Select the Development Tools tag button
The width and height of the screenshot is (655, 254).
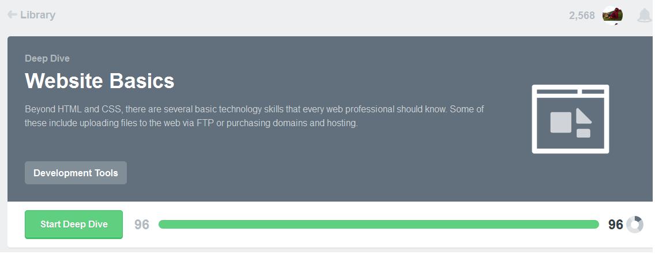pyautogui.click(x=76, y=173)
